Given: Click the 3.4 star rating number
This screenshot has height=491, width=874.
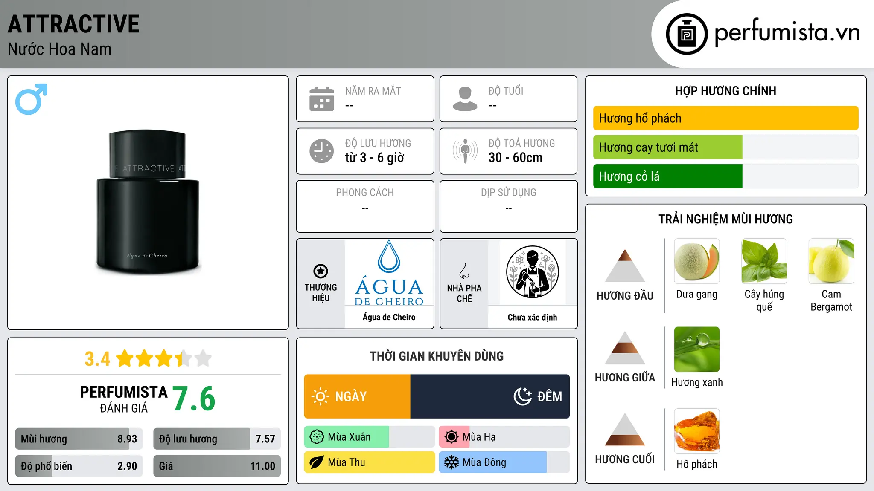Looking at the screenshot, I should (x=97, y=359).
